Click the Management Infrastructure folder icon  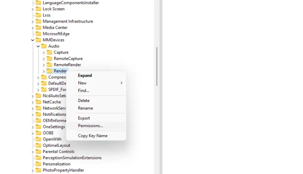(x=38, y=21)
